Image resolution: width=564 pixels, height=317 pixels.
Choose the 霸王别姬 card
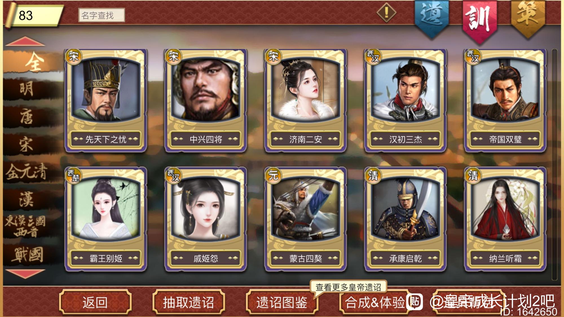tap(106, 220)
